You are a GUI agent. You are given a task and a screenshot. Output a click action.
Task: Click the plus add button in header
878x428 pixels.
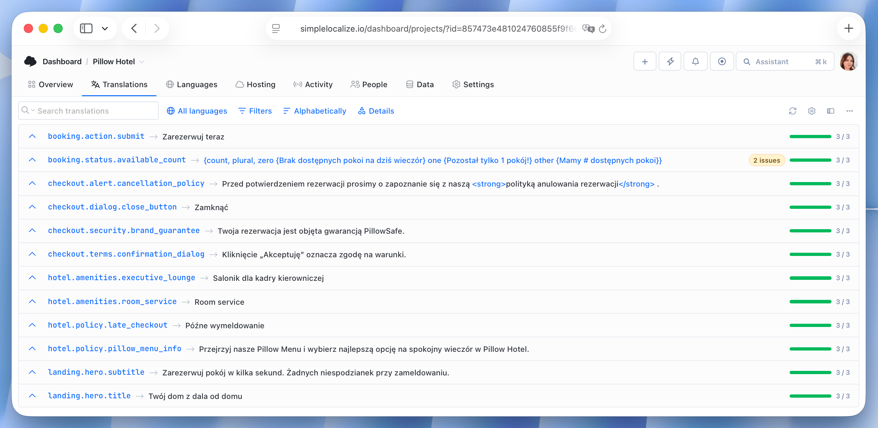point(644,62)
